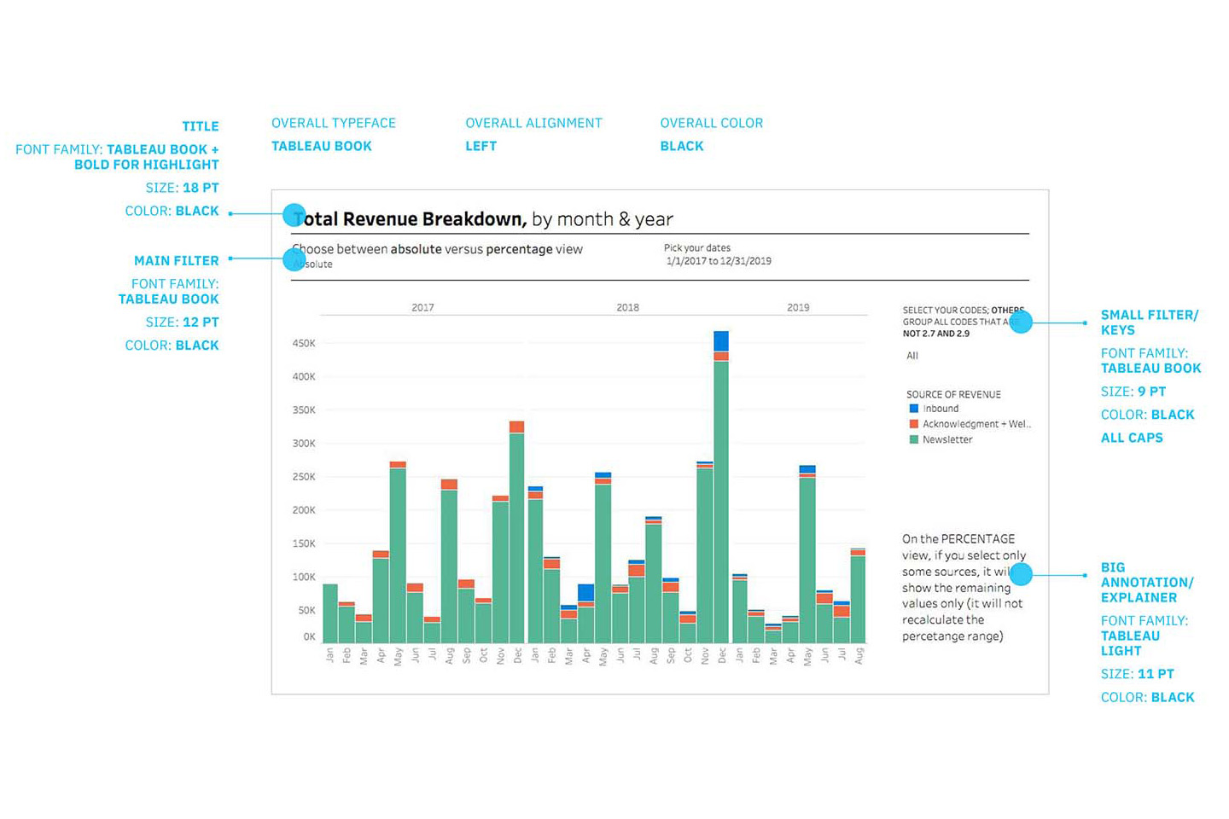
Task: Click the 450K label on the vertical axis
Action: click(x=304, y=343)
